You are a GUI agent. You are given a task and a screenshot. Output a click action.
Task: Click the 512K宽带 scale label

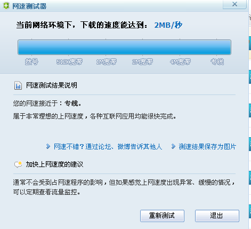coord(69,62)
